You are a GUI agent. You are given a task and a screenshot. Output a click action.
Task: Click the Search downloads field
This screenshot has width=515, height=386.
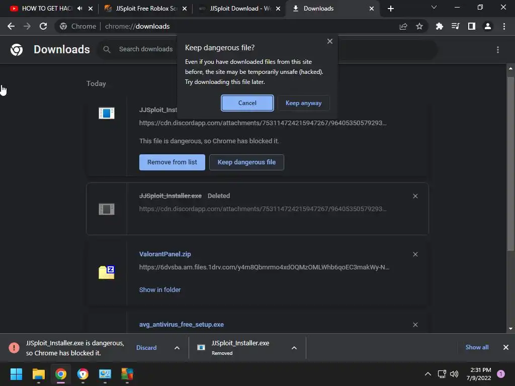[146, 49]
